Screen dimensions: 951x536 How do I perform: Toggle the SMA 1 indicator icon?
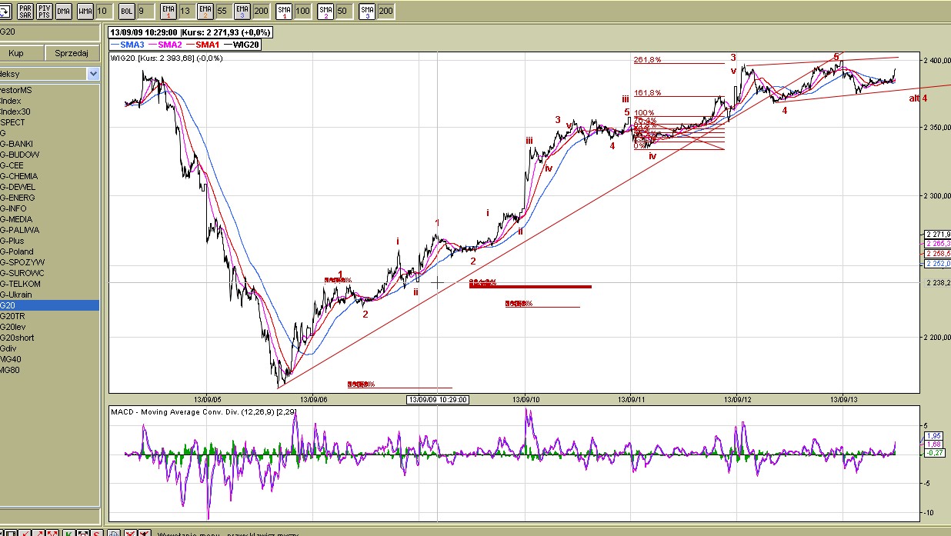(284, 11)
